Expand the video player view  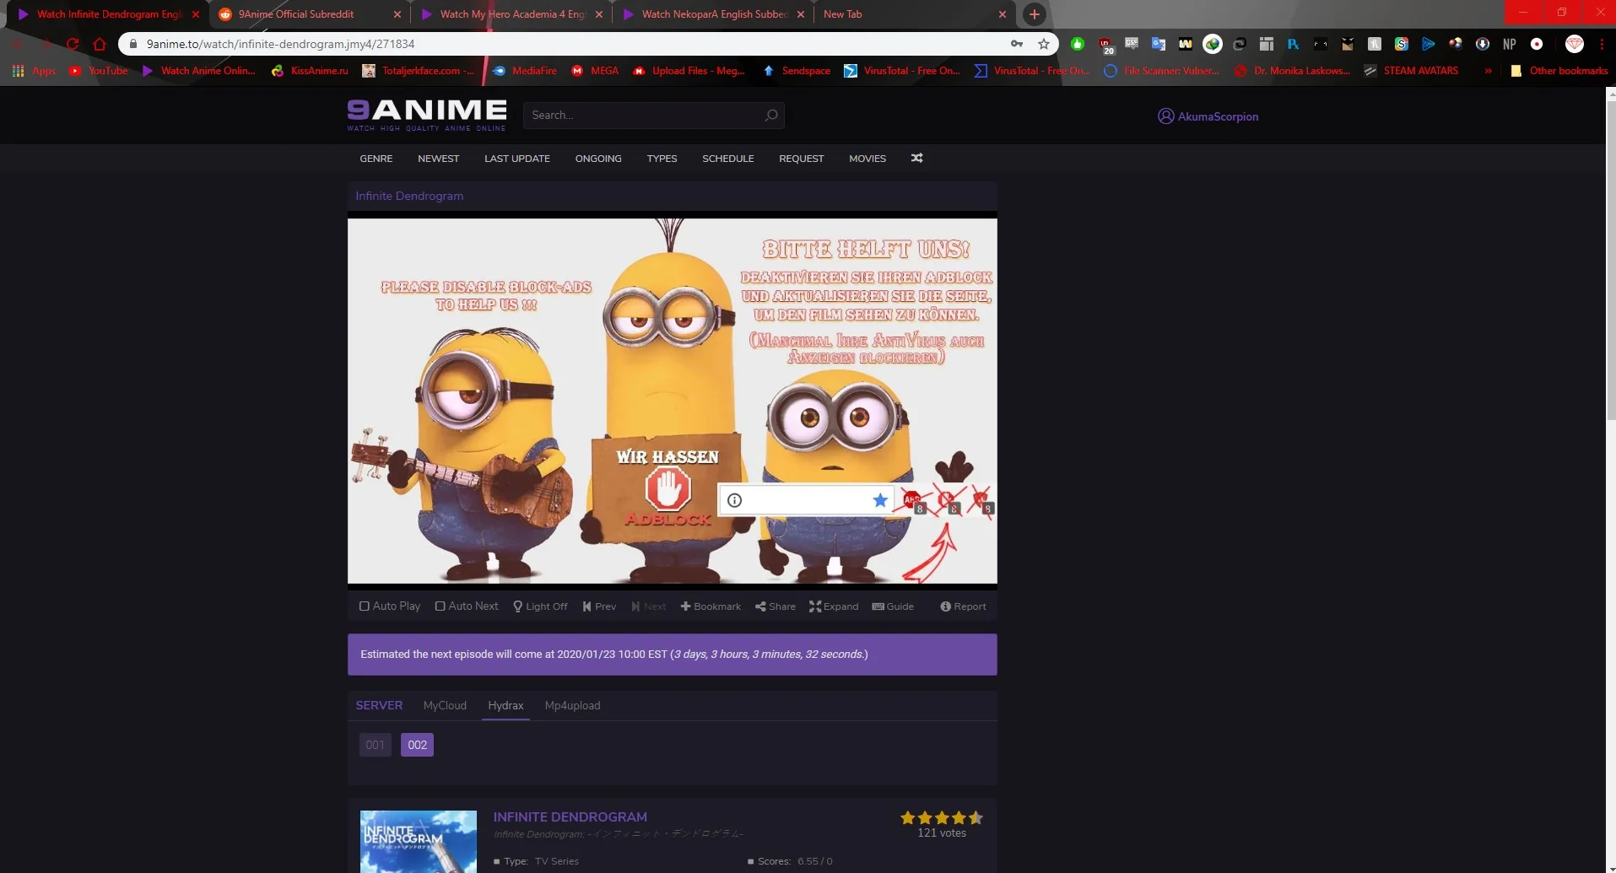[x=833, y=606]
